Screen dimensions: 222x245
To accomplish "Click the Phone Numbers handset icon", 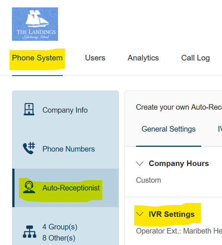I will (29, 148).
